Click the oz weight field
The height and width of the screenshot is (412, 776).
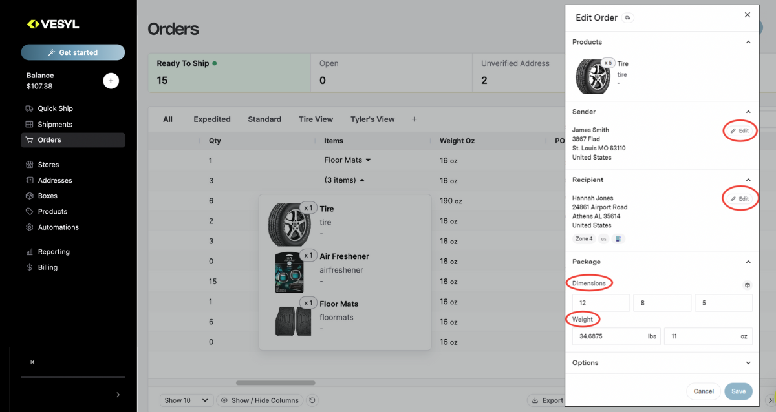click(x=708, y=336)
